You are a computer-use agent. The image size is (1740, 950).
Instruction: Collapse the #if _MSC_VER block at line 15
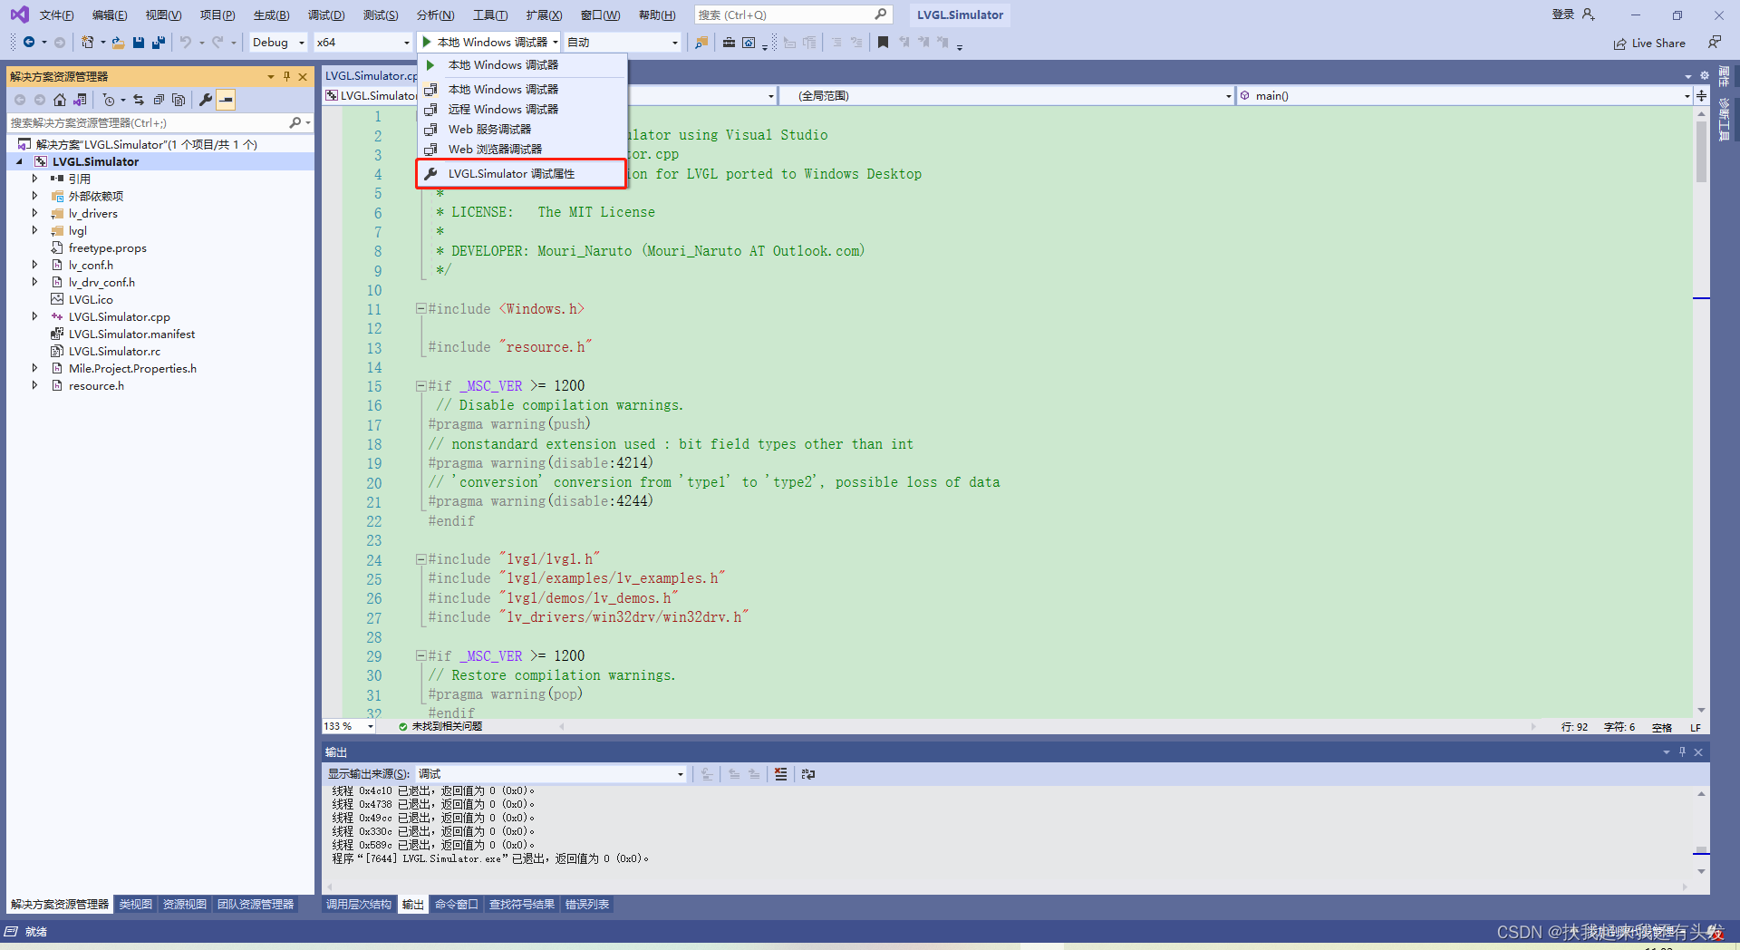420,385
